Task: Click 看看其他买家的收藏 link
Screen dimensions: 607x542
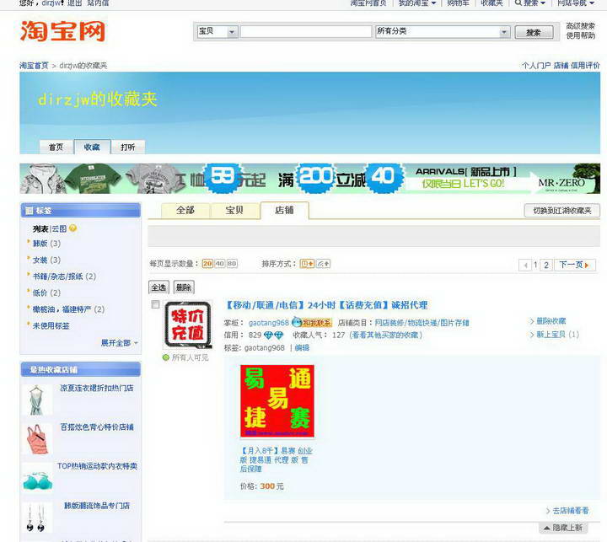Action: (385, 335)
